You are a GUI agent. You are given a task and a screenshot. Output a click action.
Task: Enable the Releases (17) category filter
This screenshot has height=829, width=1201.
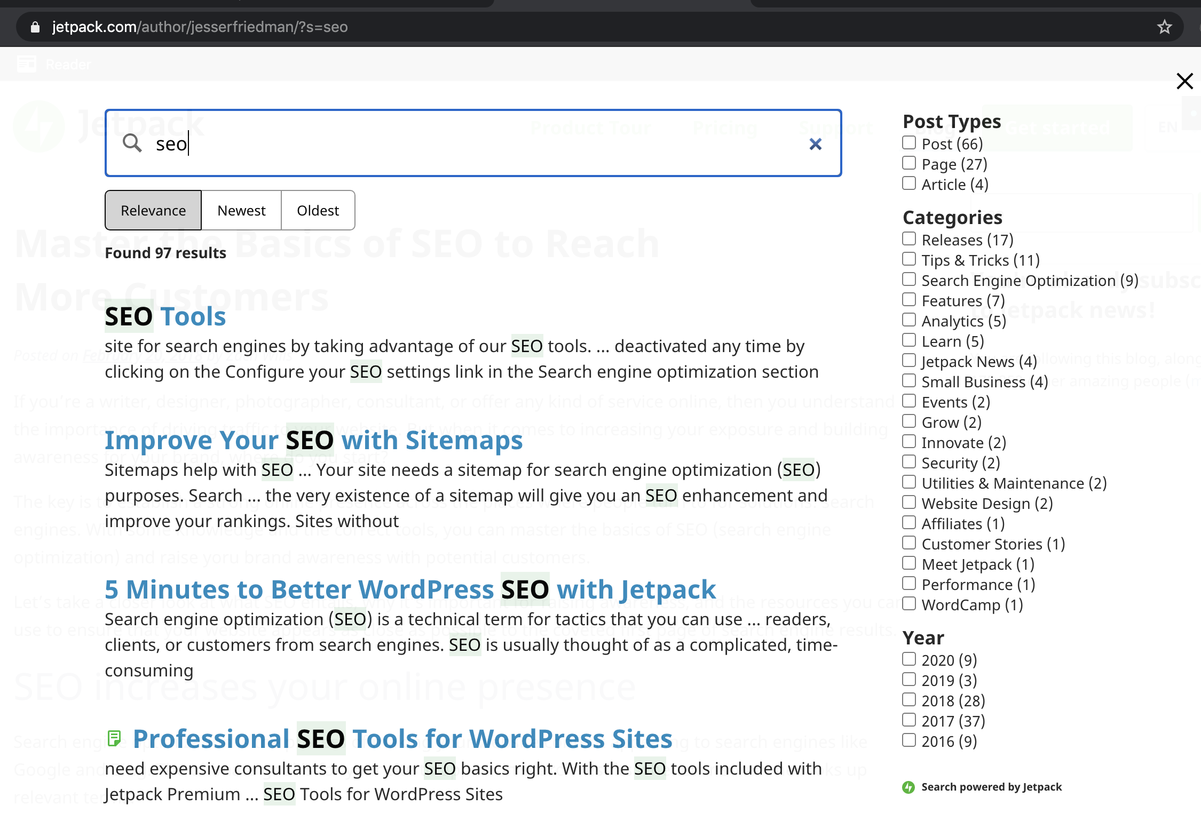909,239
